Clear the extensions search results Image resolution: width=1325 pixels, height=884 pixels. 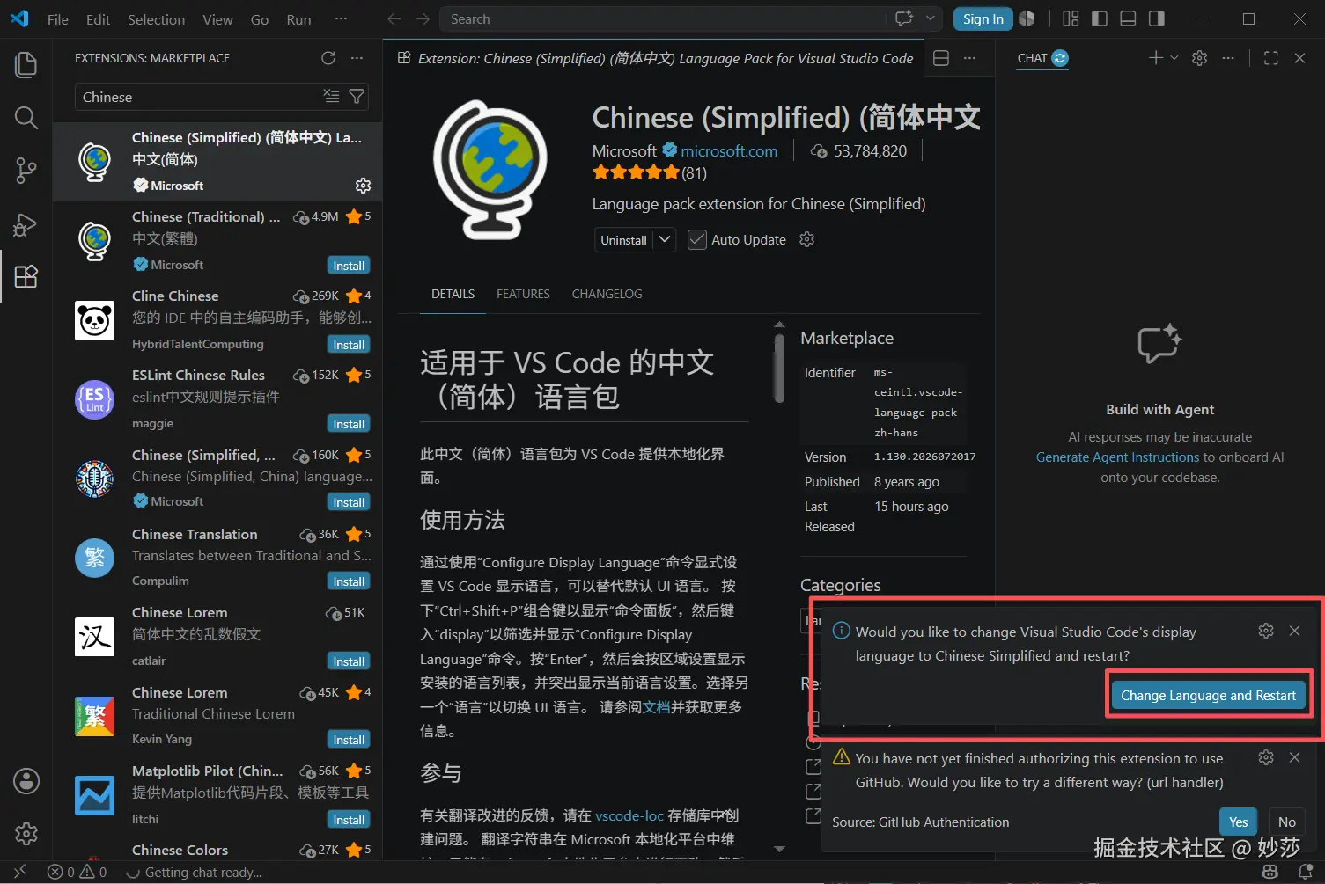[331, 97]
